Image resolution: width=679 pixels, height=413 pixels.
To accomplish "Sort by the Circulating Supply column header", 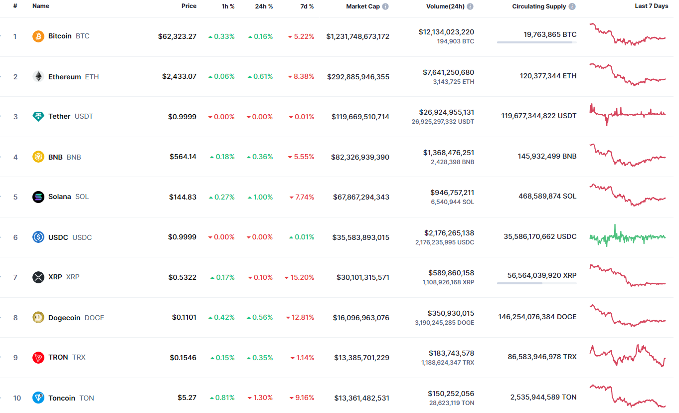I will (x=539, y=6).
